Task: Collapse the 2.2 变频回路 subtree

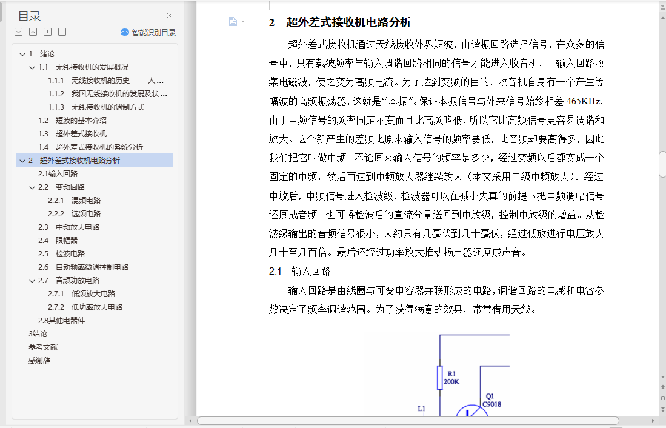Action: [32, 187]
